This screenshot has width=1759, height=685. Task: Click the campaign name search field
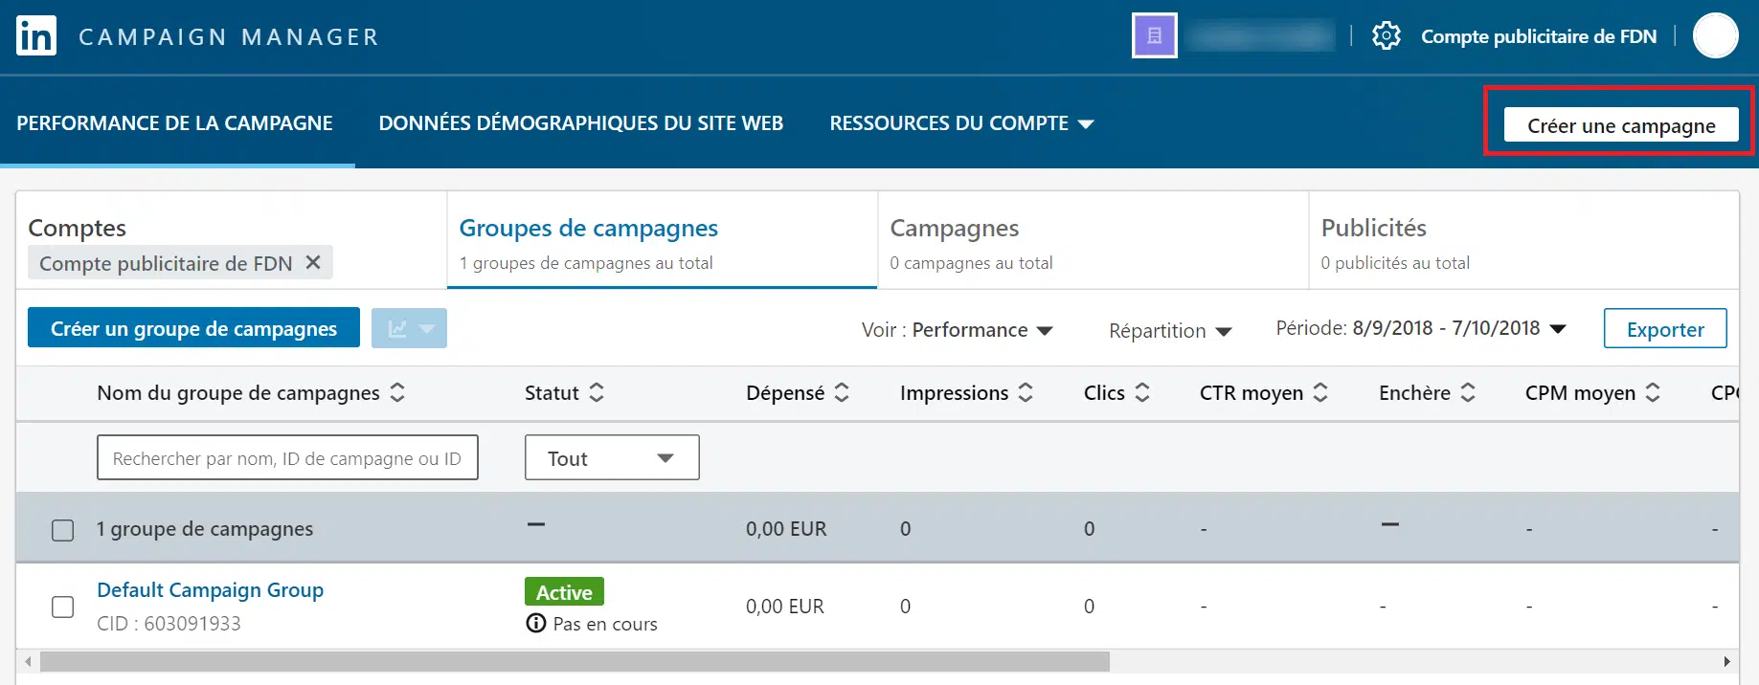point(287,458)
